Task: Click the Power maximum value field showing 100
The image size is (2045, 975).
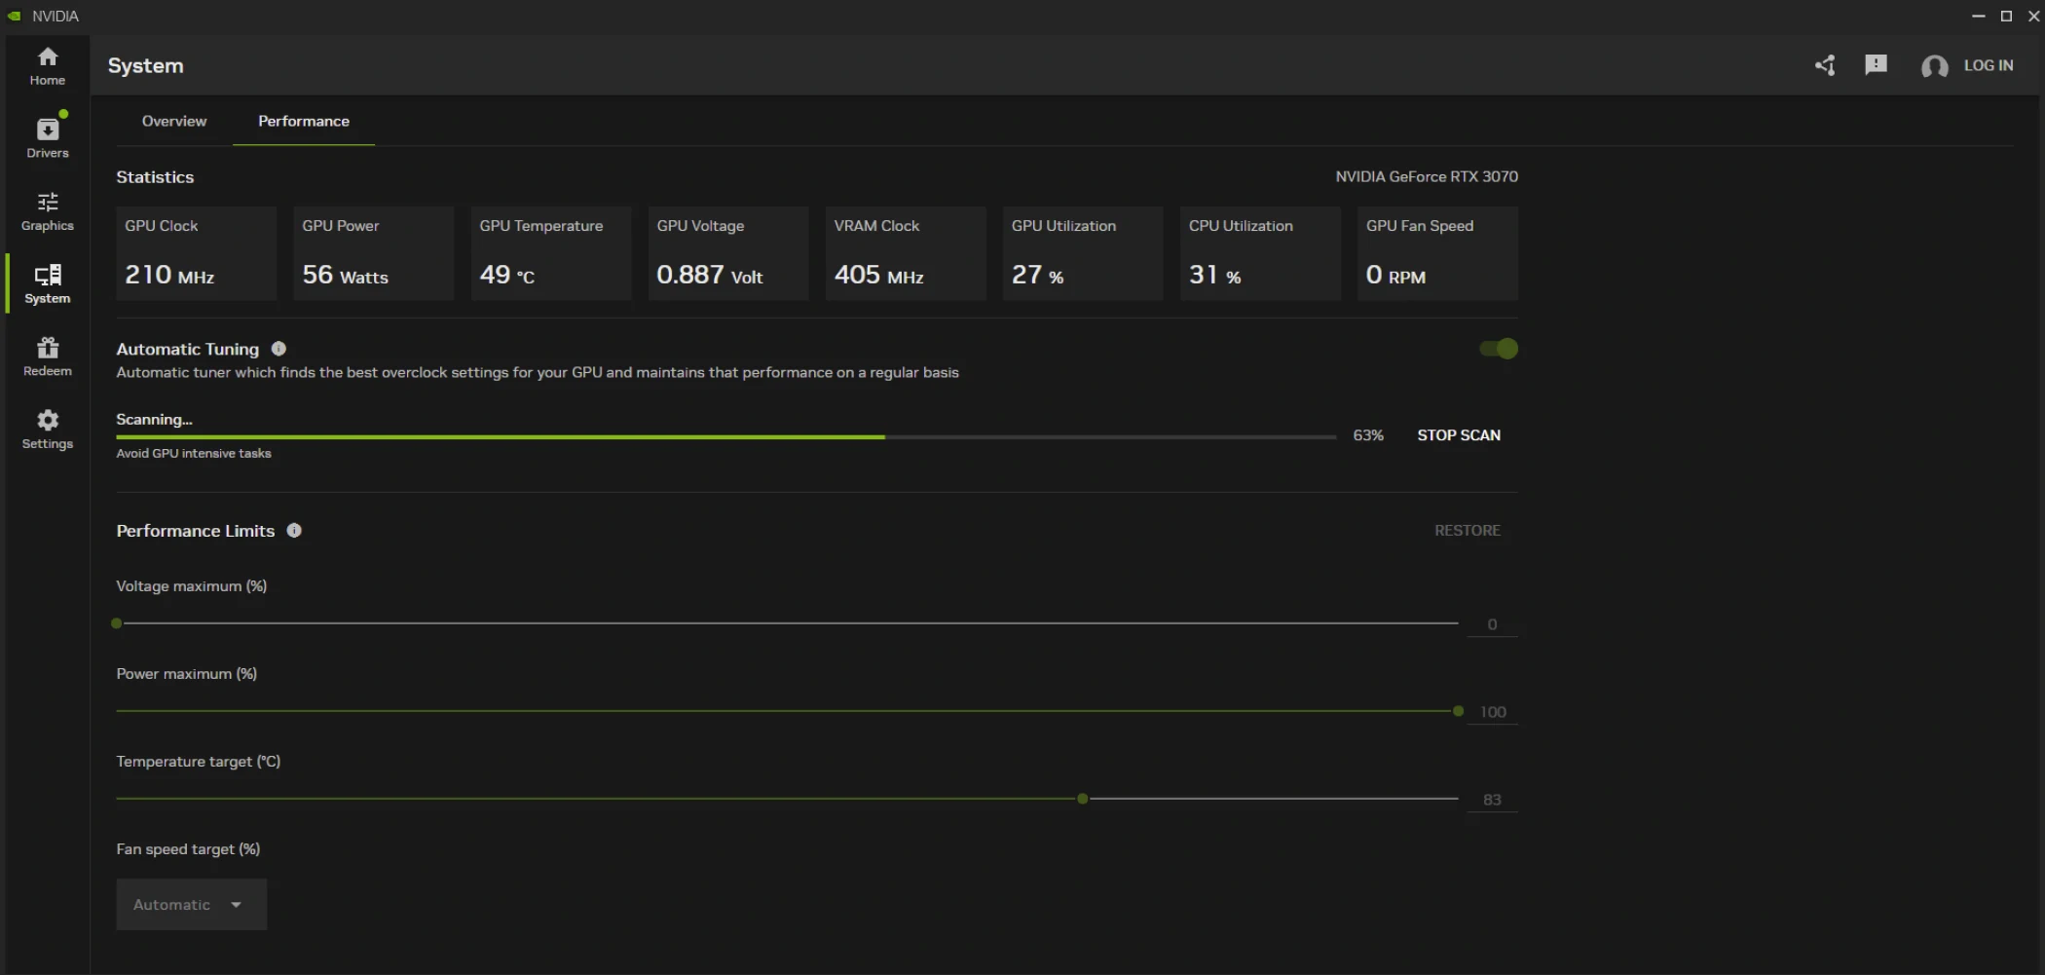Action: [x=1492, y=711]
